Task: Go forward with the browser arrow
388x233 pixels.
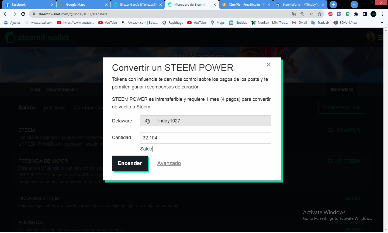Action: click(x=15, y=14)
